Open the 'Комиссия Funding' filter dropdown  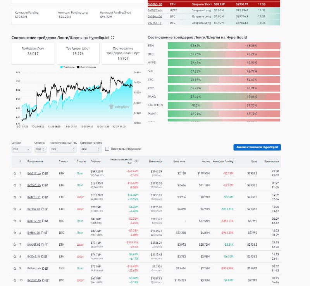click(91, 149)
